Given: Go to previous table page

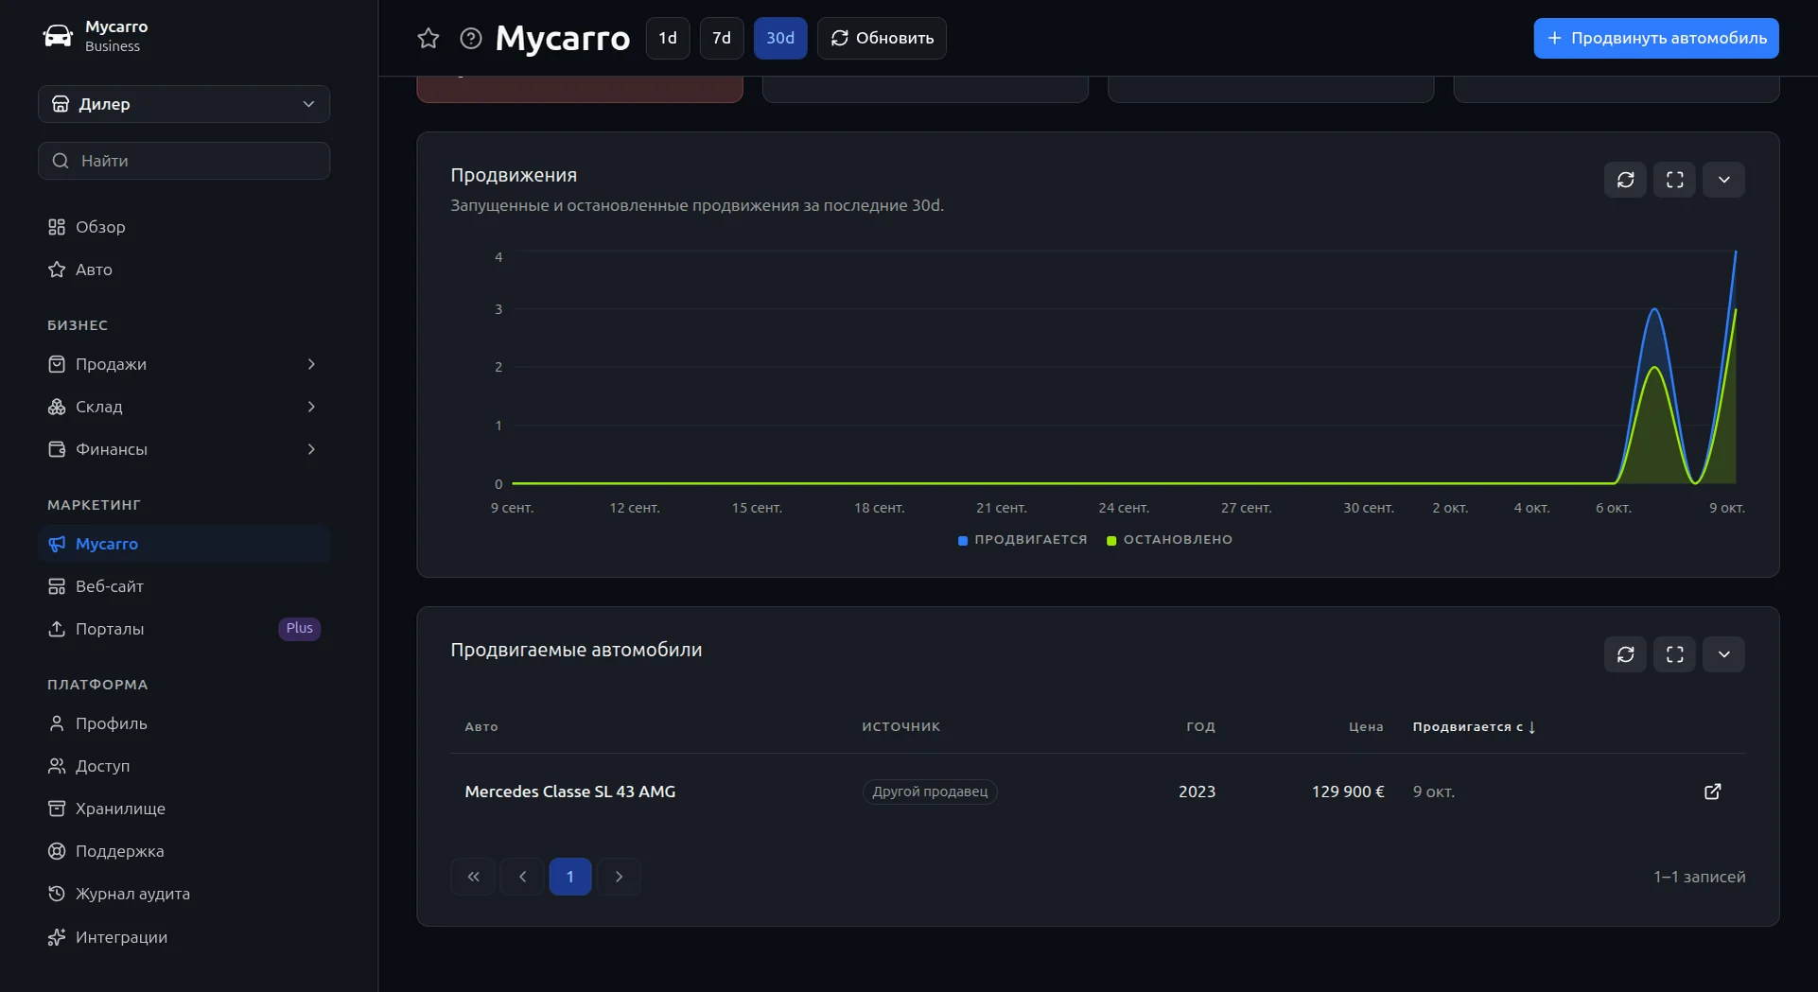Looking at the screenshot, I should click(523, 877).
